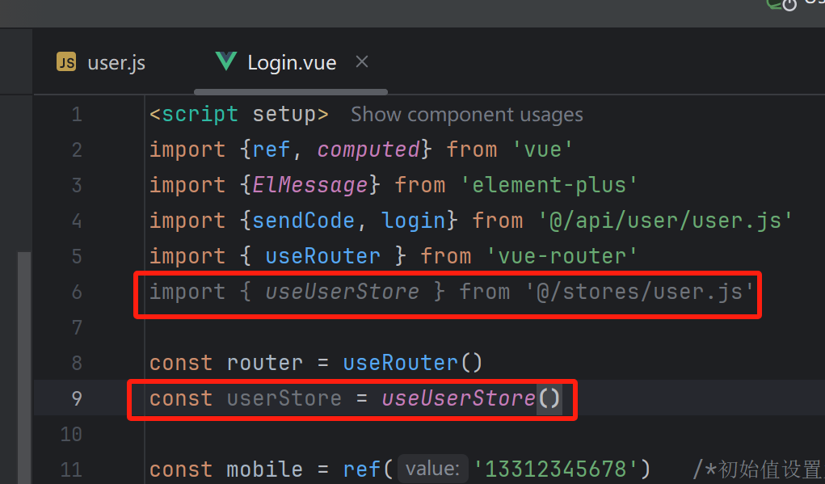
Task: Close the Login.vue tab
Action: point(362,62)
